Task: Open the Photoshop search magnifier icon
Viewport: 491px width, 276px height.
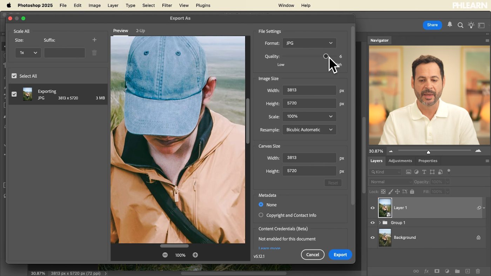Action: [x=460, y=25]
